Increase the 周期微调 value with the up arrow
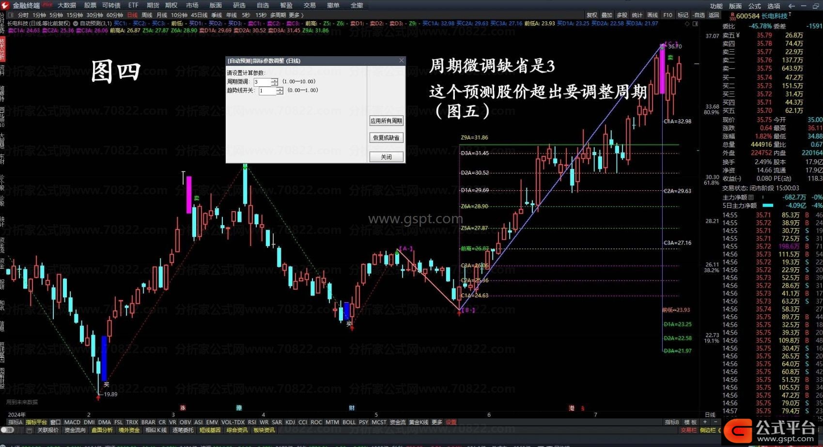 275,80
